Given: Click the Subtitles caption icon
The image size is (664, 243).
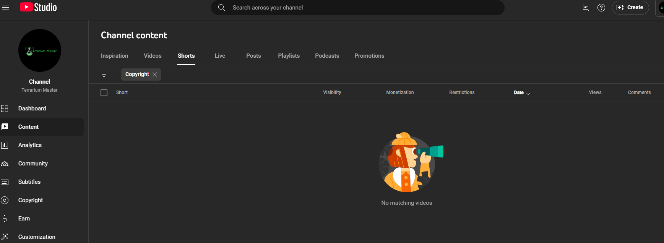Looking at the screenshot, I should coord(5,182).
